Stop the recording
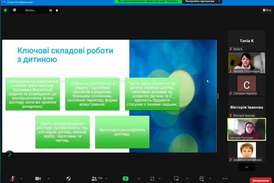The height and width of the screenshot is (183, 274). coord(57,10)
